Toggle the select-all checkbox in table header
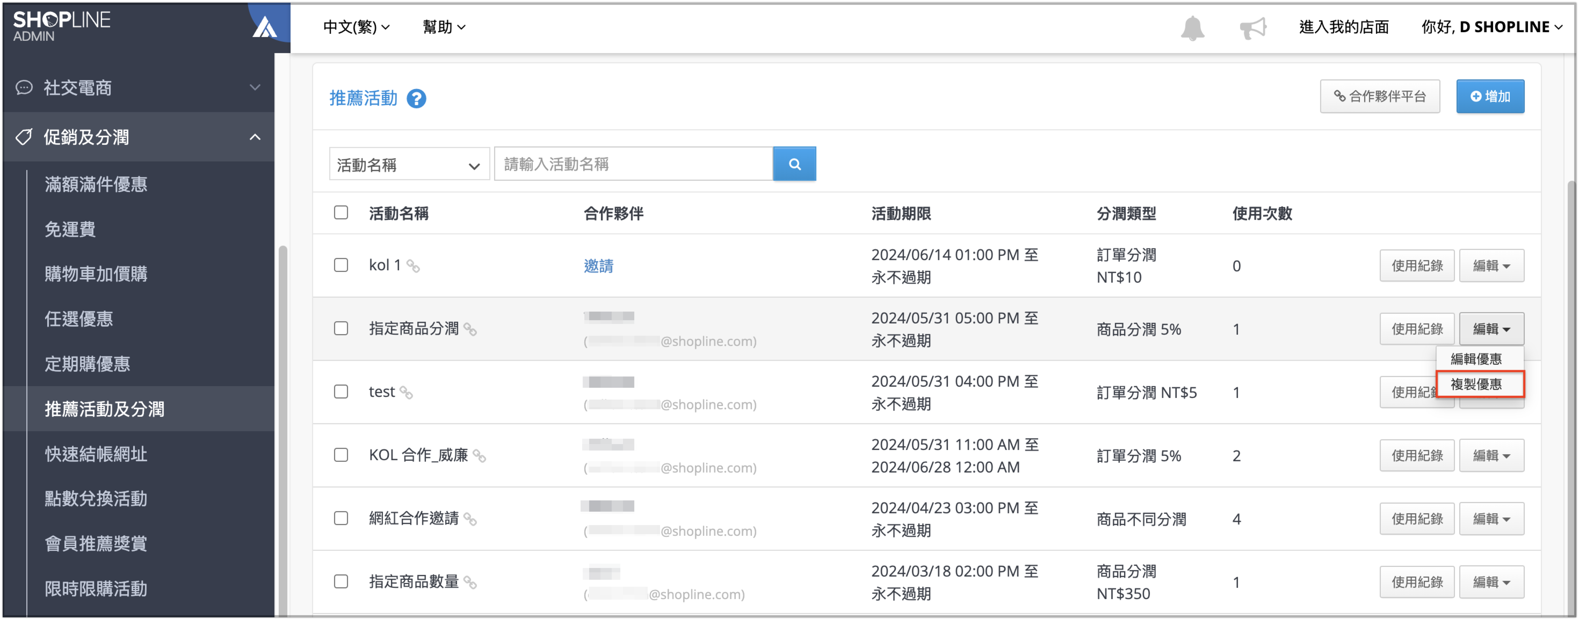 point(341,212)
